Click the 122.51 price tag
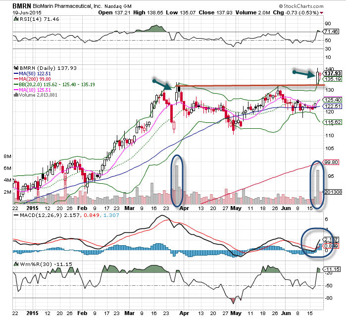Image resolution: width=346 pixels, height=319 pixels. (x=333, y=106)
